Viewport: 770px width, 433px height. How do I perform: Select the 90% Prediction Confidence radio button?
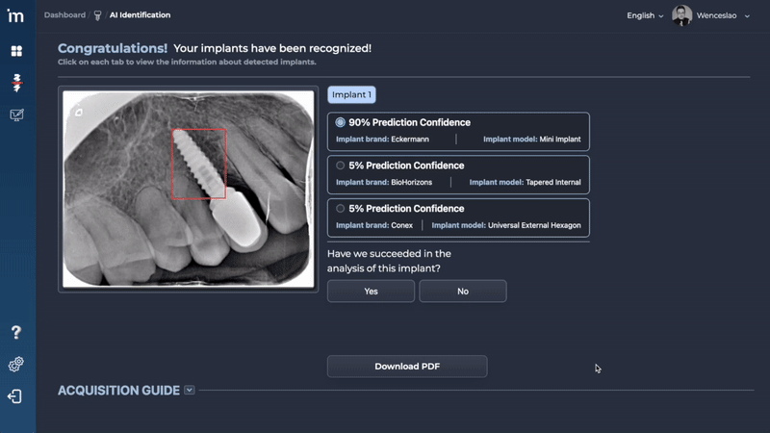pos(341,123)
